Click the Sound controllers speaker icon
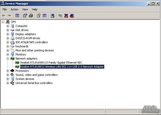The image size is (161, 115). point(12,75)
